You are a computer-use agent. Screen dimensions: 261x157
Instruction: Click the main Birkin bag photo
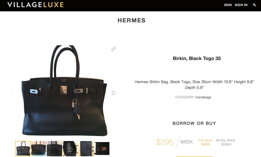tap(64, 91)
